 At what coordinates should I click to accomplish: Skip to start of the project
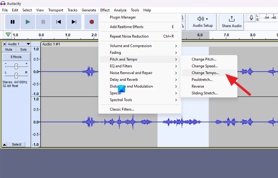click(58, 22)
